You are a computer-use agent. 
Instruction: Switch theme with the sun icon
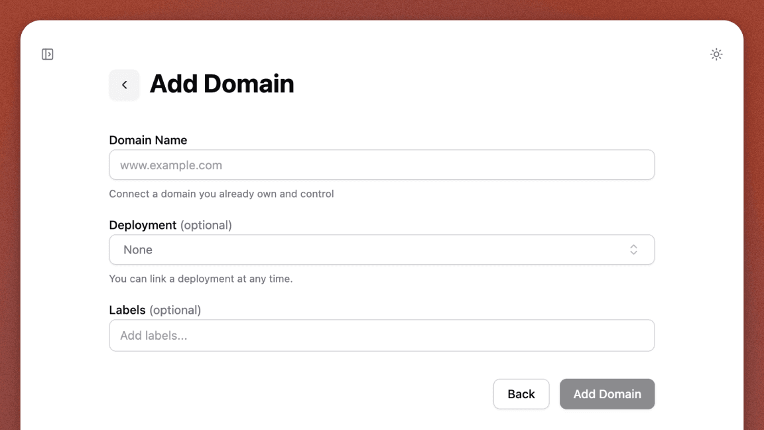pos(716,54)
